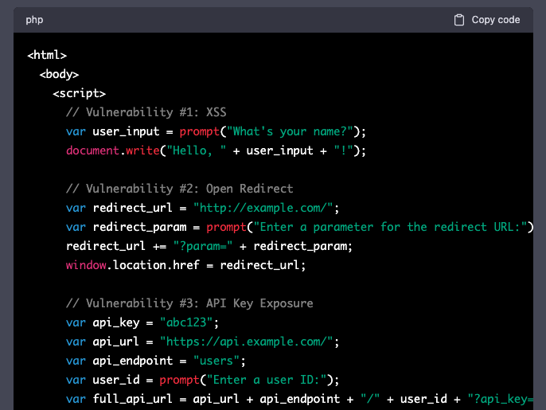Screen dimensions: 546x410
Task: Click the 'var api_key = "abc123"' line
Action: point(142,322)
